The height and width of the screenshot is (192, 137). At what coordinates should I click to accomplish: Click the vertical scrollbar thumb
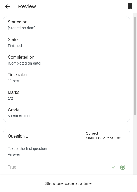coord(135,66)
